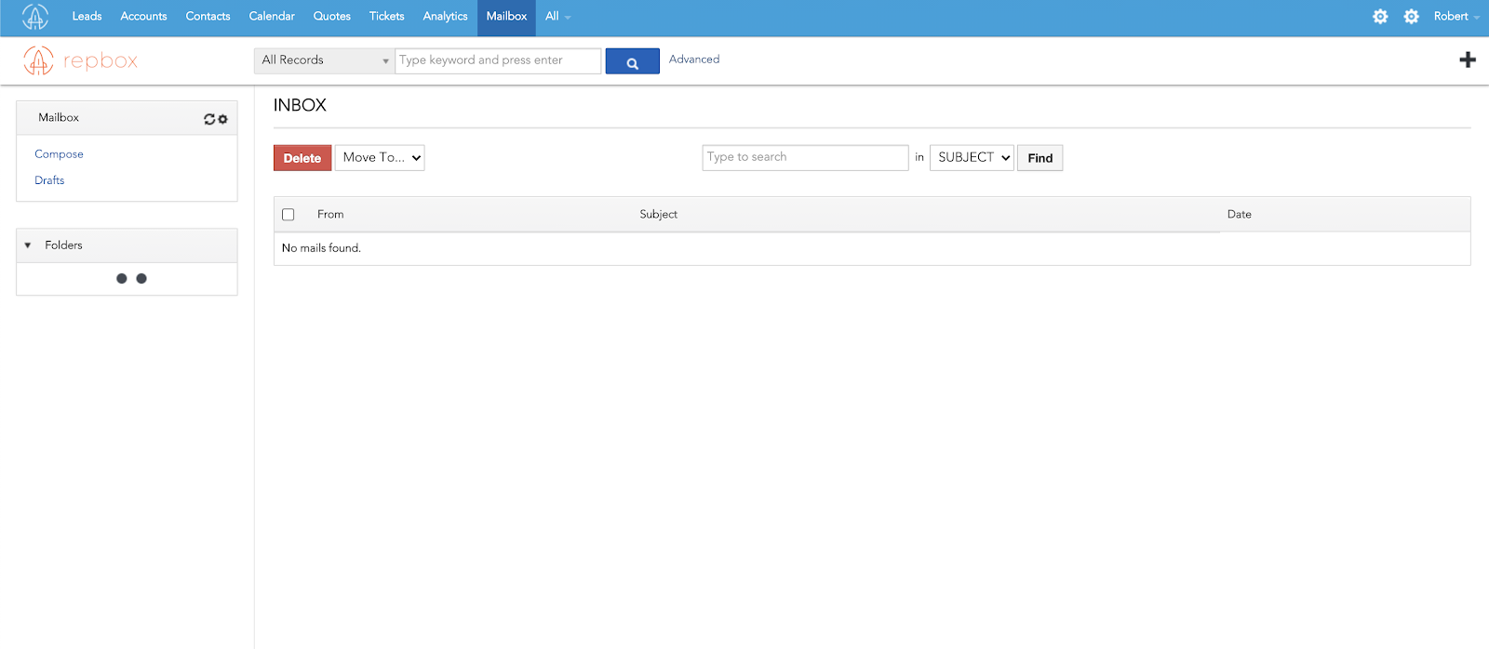Click the second gear icon beside Robert

(1411, 17)
